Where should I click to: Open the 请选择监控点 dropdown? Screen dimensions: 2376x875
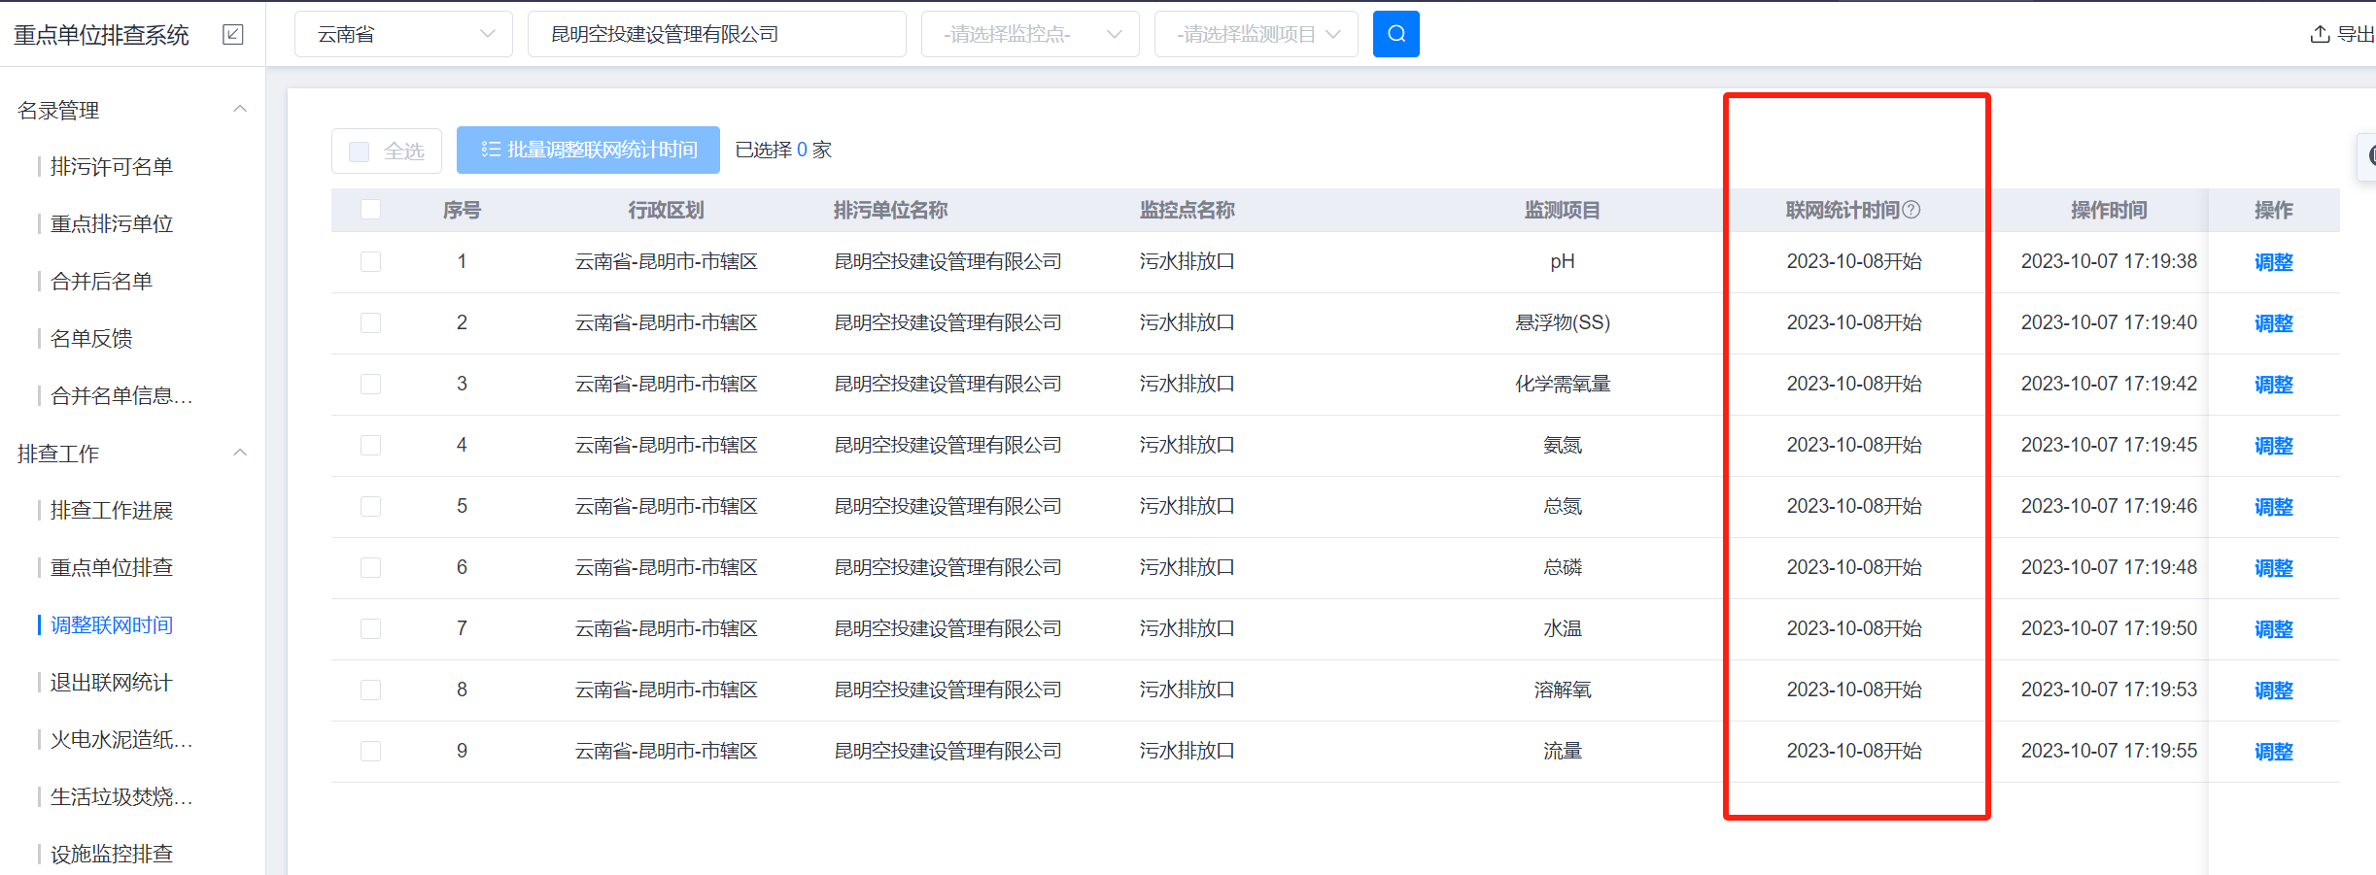click(1030, 34)
